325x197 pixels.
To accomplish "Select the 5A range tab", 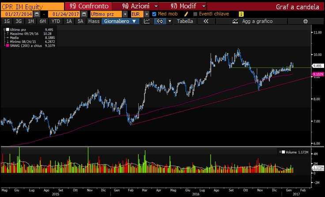I will [x=80, y=21].
